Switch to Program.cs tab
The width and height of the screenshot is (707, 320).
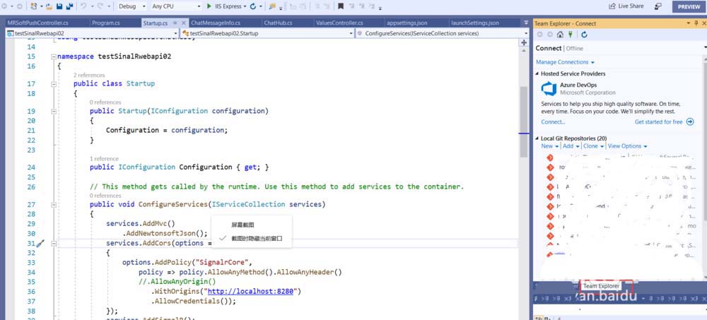(106, 23)
